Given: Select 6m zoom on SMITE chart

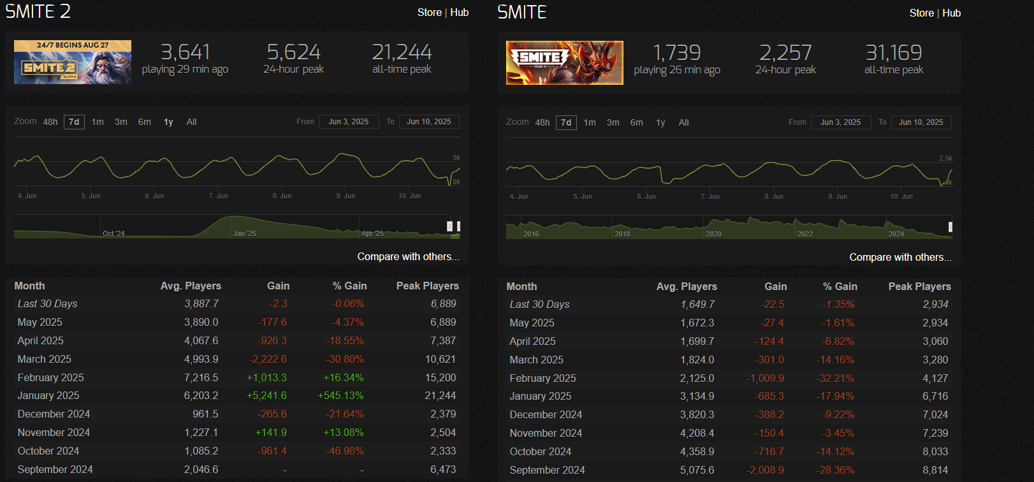Looking at the screenshot, I should [637, 122].
